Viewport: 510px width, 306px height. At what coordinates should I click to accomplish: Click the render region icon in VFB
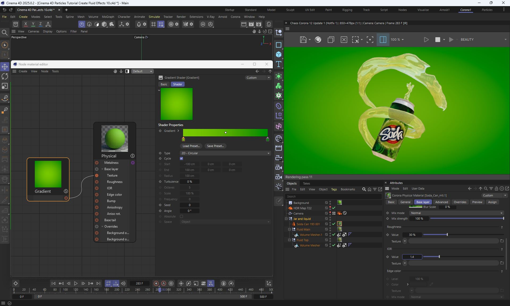tap(355, 40)
